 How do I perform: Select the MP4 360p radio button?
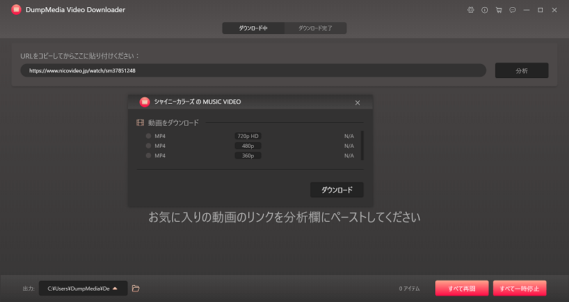[149, 156]
